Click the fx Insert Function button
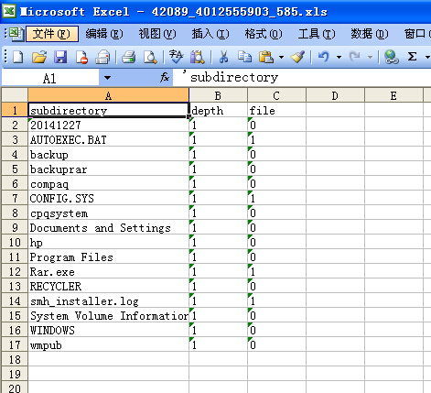431x393 pixels. click(x=165, y=78)
